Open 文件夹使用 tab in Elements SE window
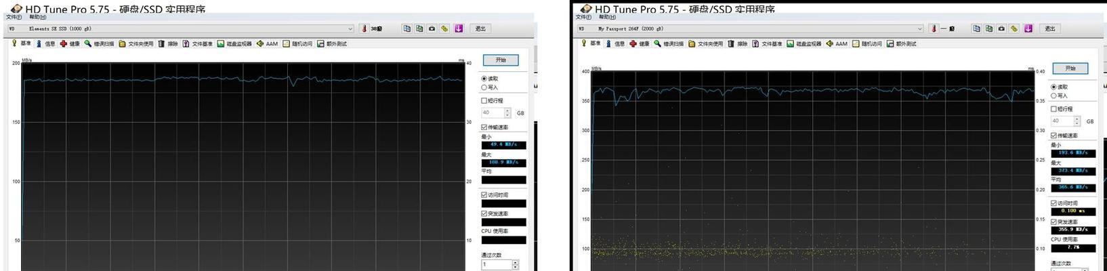1107x271 pixels. point(136,43)
